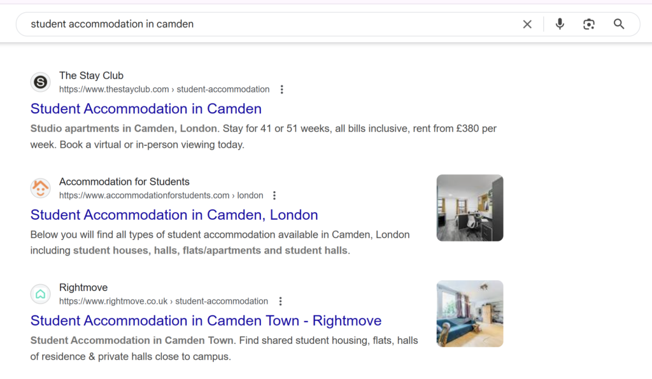Open 'Student Accommodation in Camden, London' link
The image size is (652, 379).
coord(174,215)
